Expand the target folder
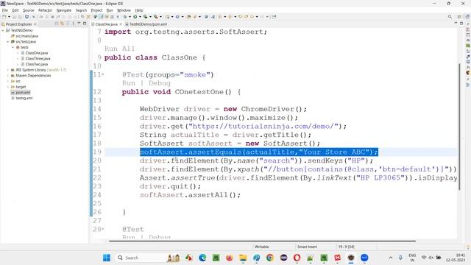This screenshot has height=265, width=471. (8, 87)
